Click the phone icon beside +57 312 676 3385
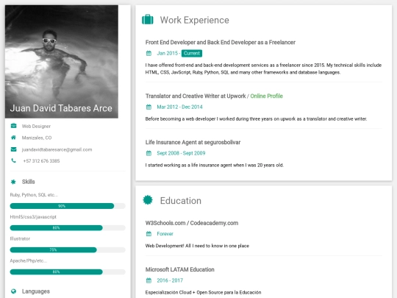The height and width of the screenshot is (298, 397). [x=13, y=160]
